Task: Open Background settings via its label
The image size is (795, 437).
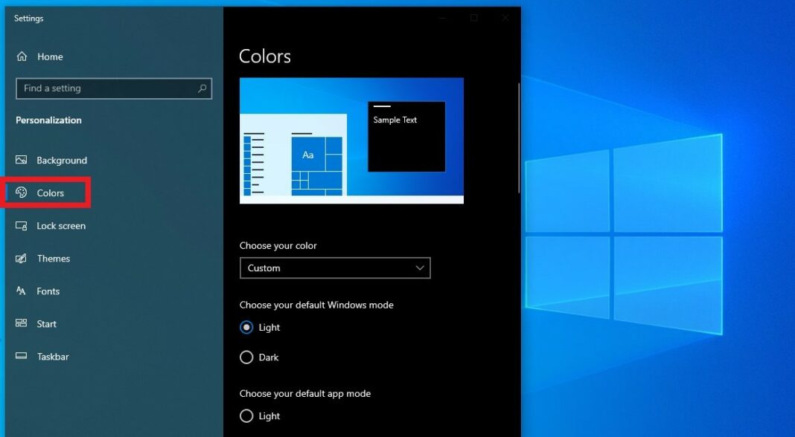Action: point(62,160)
